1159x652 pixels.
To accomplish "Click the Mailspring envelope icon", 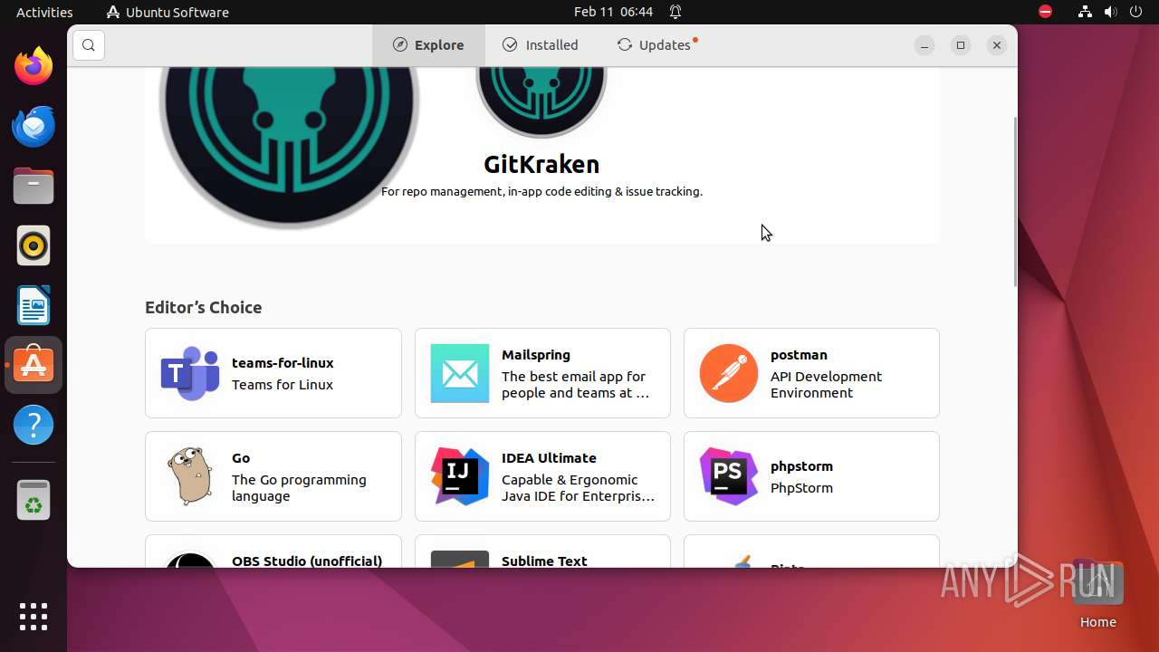I will [459, 373].
